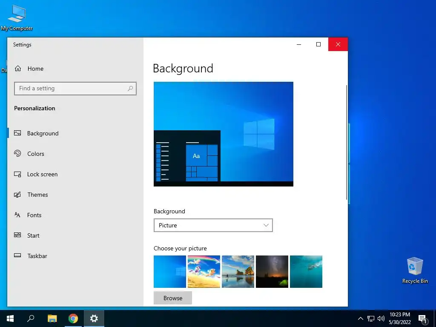Open the clock showing 10:23 PM
Image resolution: width=436 pixels, height=327 pixels.
400,318
